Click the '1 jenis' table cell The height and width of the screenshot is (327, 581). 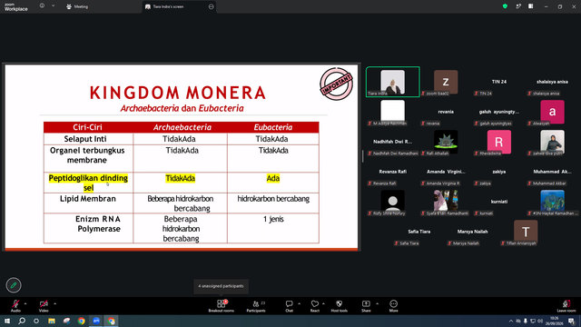[x=273, y=228]
